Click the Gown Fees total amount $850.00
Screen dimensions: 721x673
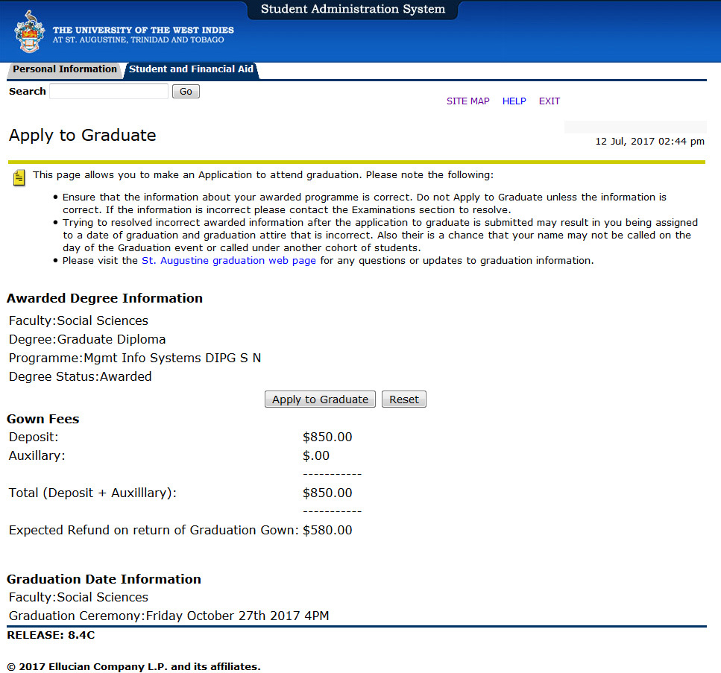(327, 493)
